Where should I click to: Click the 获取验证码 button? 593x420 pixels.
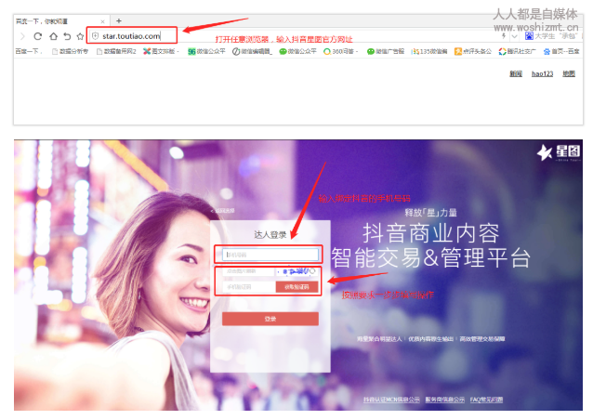296,287
